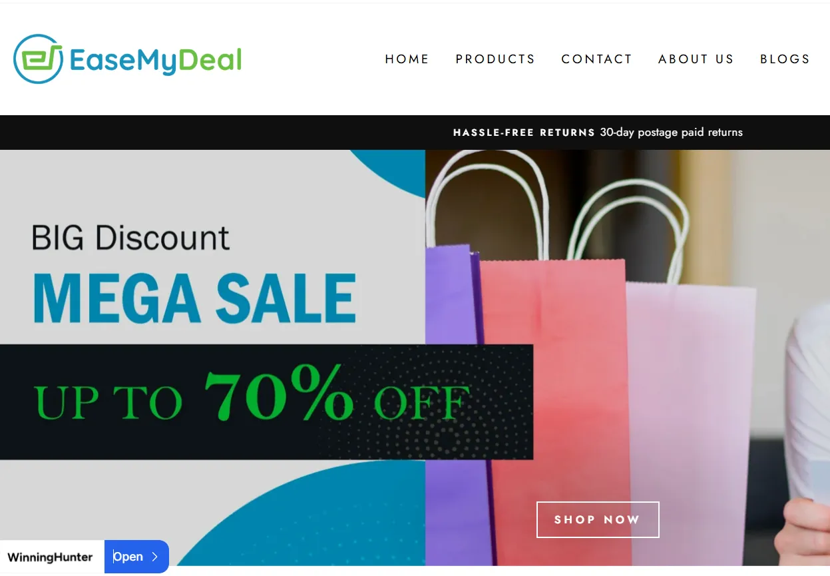The image size is (830, 576).
Task: Visit the BLOGS section
Action: [x=785, y=59]
